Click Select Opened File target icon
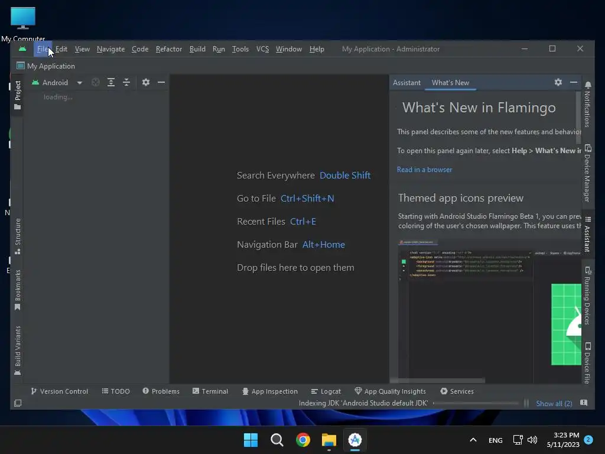The height and width of the screenshot is (454, 605). pyautogui.click(x=95, y=82)
